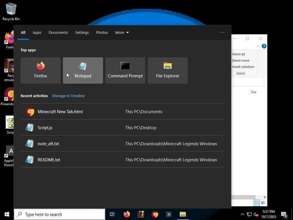
Task: Launch Notepad tile in Top apps
Action: pyautogui.click(x=83, y=70)
